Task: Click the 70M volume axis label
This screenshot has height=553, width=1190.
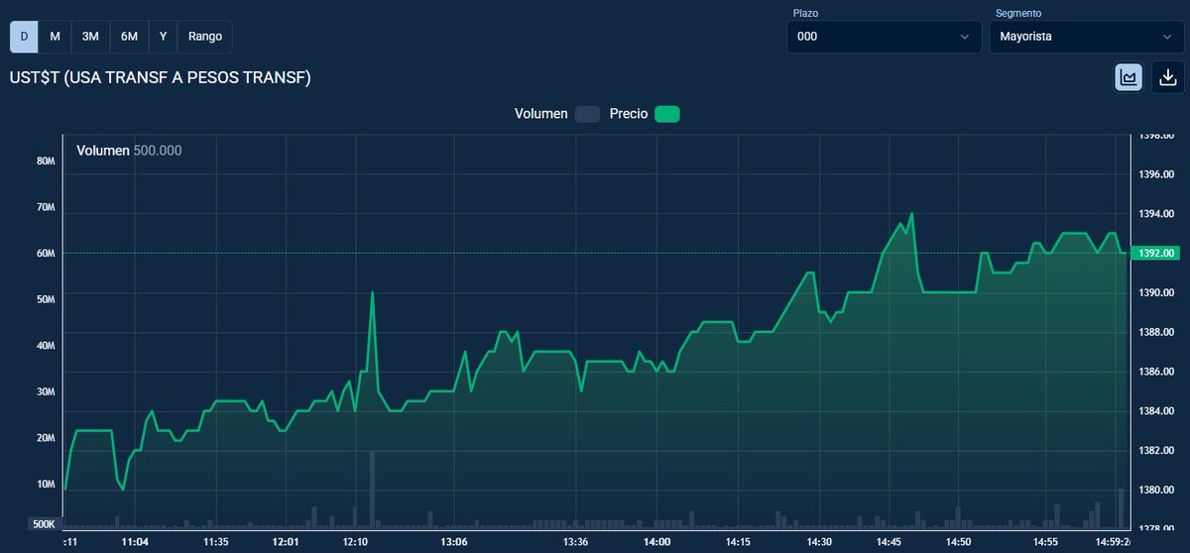Action: (45, 207)
